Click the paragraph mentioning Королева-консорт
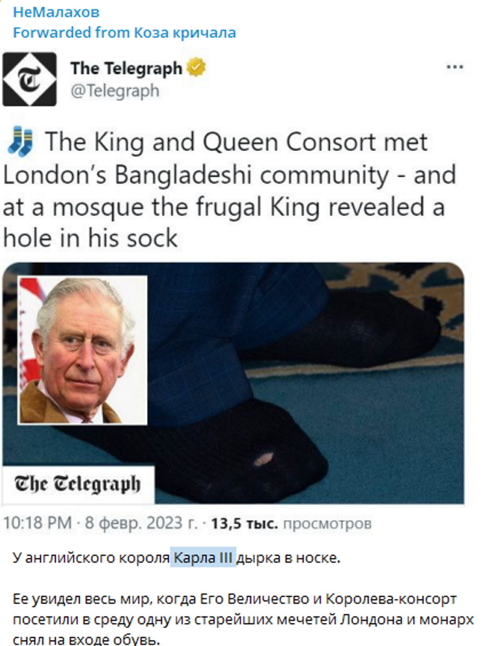 click(243, 619)
